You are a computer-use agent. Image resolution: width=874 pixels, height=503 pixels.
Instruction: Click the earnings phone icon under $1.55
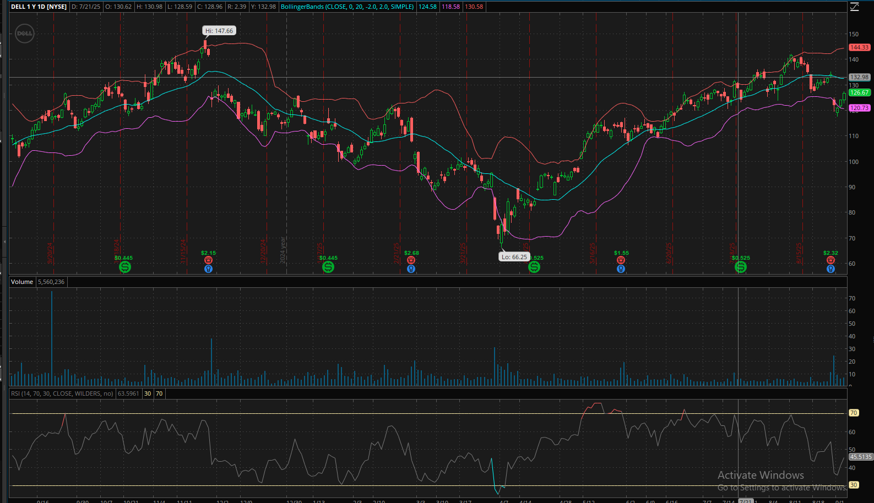coord(621,260)
